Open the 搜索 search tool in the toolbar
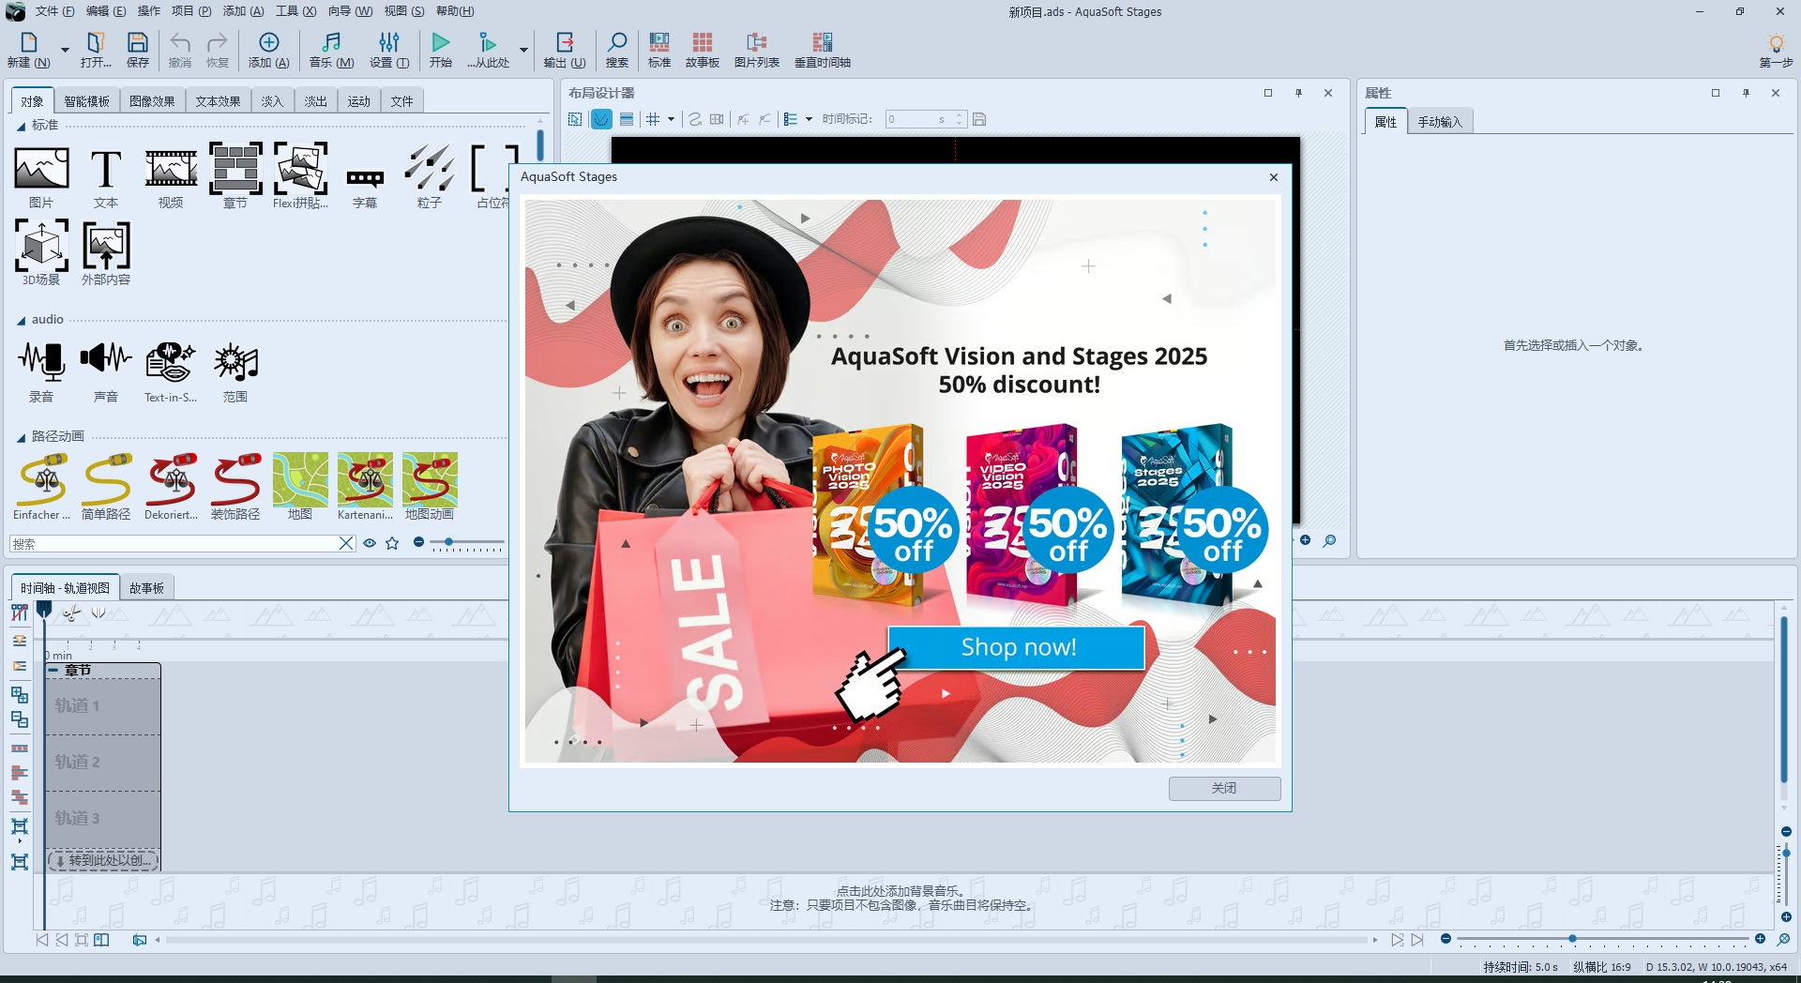Image resolution: width=1801 pixels, height=983 pixels. pyautogui.click(x=617, y=49)
